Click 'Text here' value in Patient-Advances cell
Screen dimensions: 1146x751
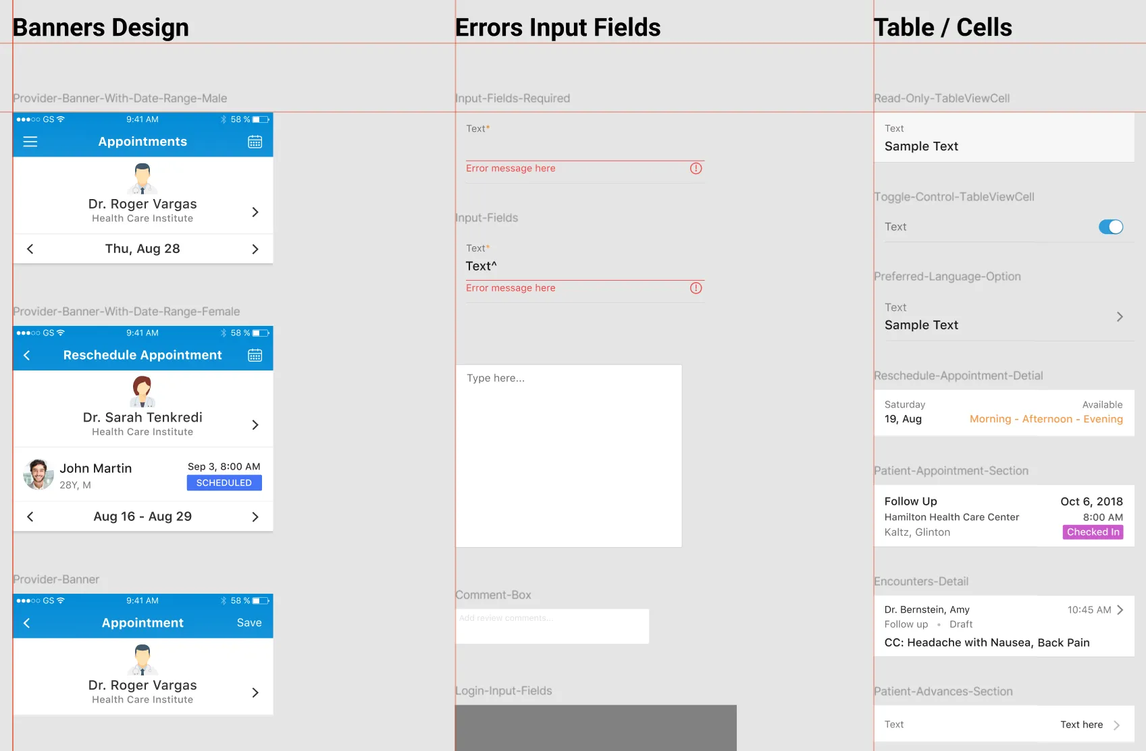click(x=1082, y=725)
